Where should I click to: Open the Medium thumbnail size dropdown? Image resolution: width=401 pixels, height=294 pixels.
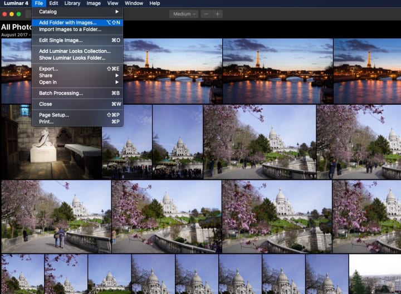tap(185, 14)
